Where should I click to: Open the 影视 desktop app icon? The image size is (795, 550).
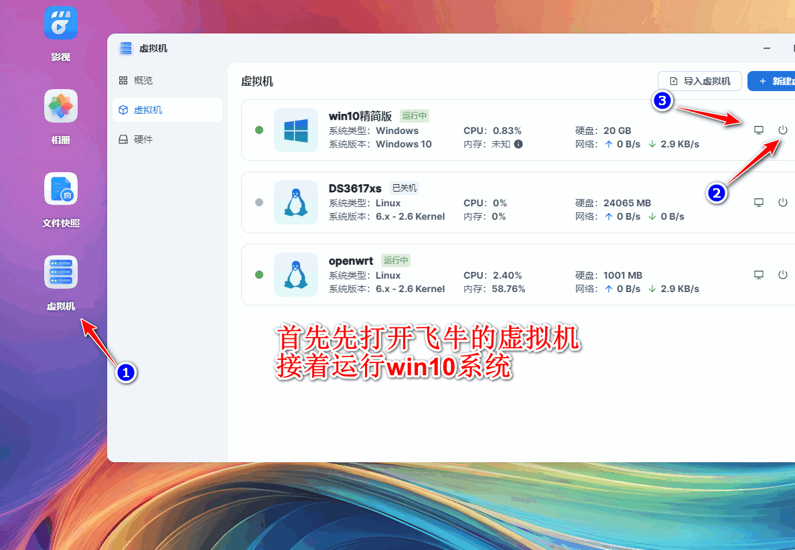(x=61, y=23)
